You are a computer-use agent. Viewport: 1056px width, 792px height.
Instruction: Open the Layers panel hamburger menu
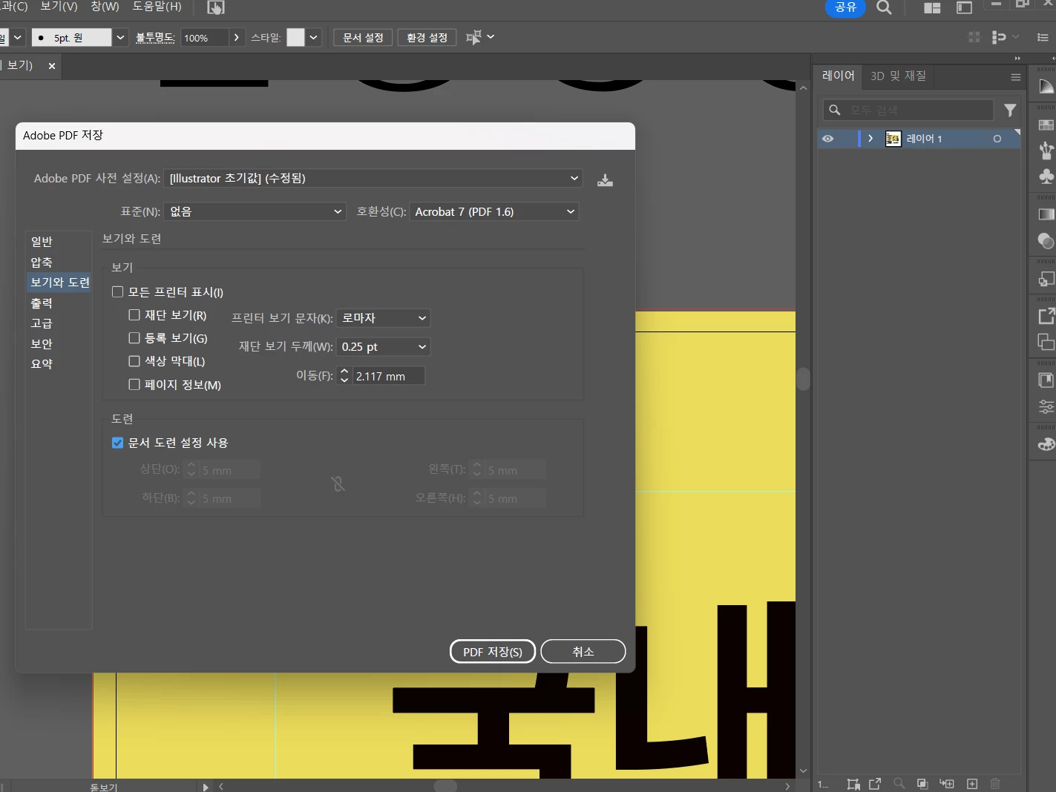(1015, 77)
